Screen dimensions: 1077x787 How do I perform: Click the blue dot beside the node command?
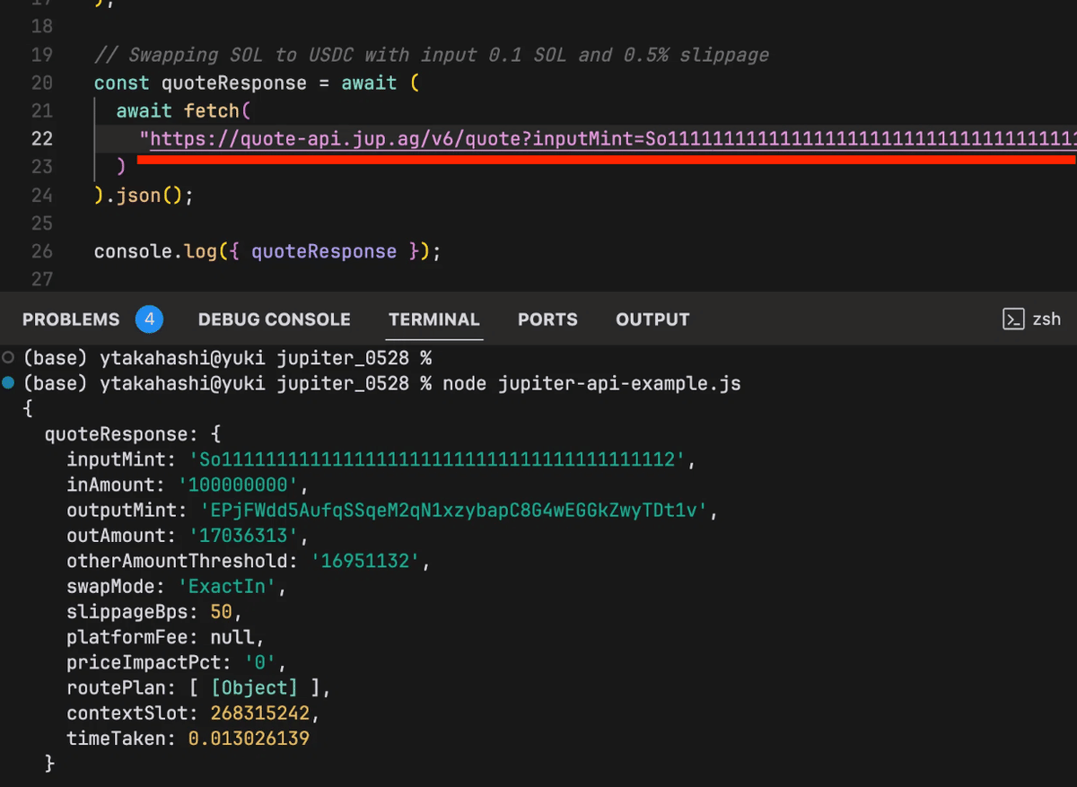10,383
